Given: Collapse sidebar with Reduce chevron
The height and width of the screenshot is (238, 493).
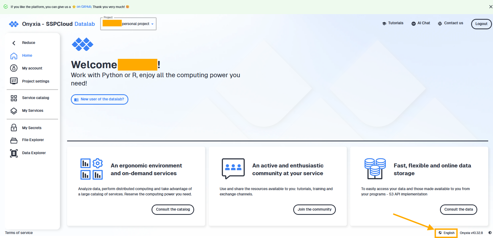Looking at the screenshot, I should pos(14,43).
